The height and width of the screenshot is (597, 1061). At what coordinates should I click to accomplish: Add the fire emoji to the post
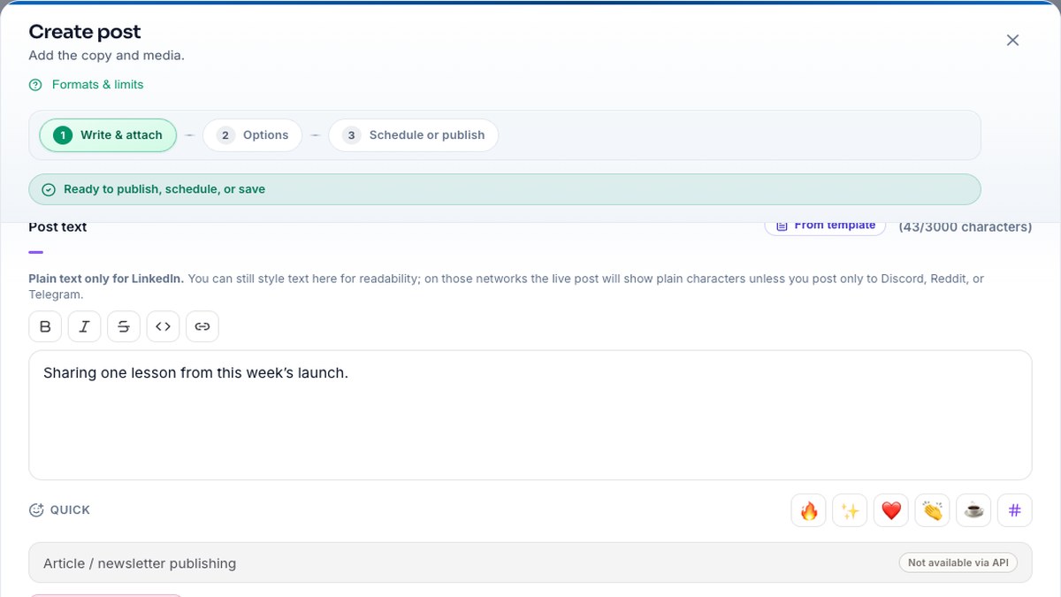click(x=809, y=510)
